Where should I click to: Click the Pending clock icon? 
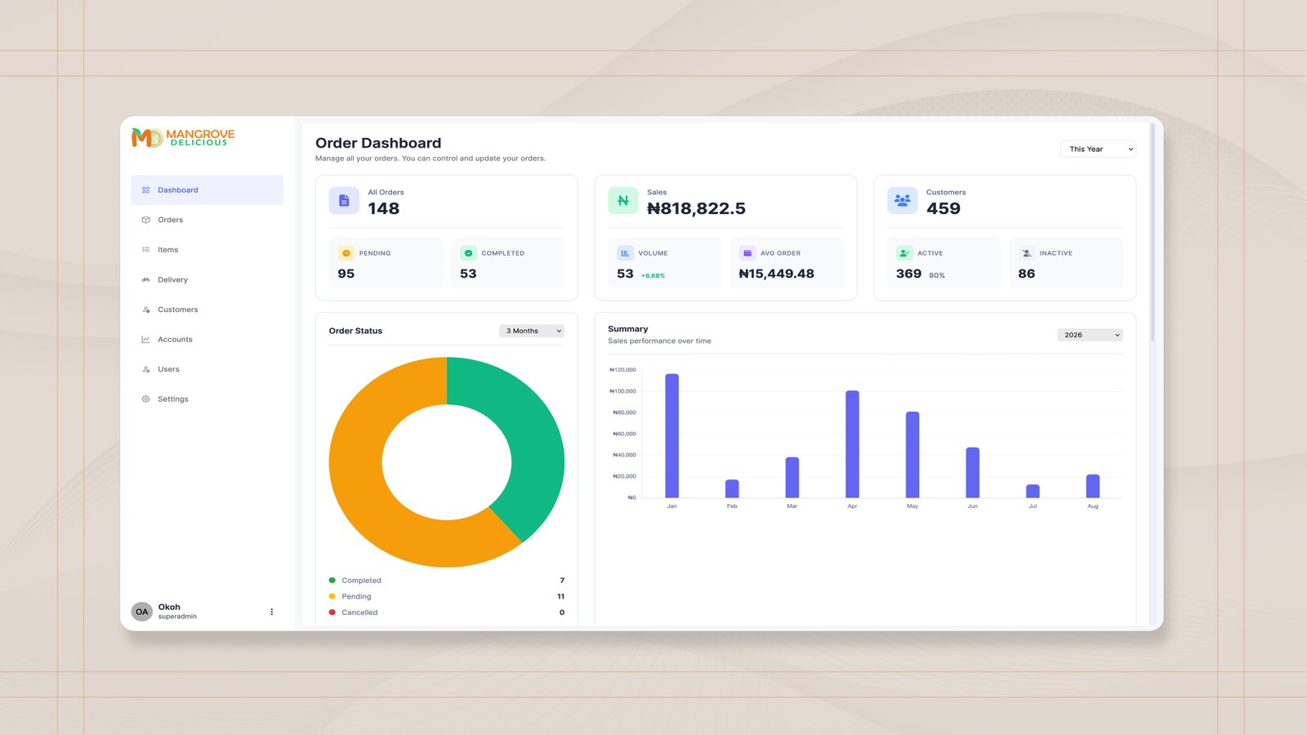(x=346, y=253)
